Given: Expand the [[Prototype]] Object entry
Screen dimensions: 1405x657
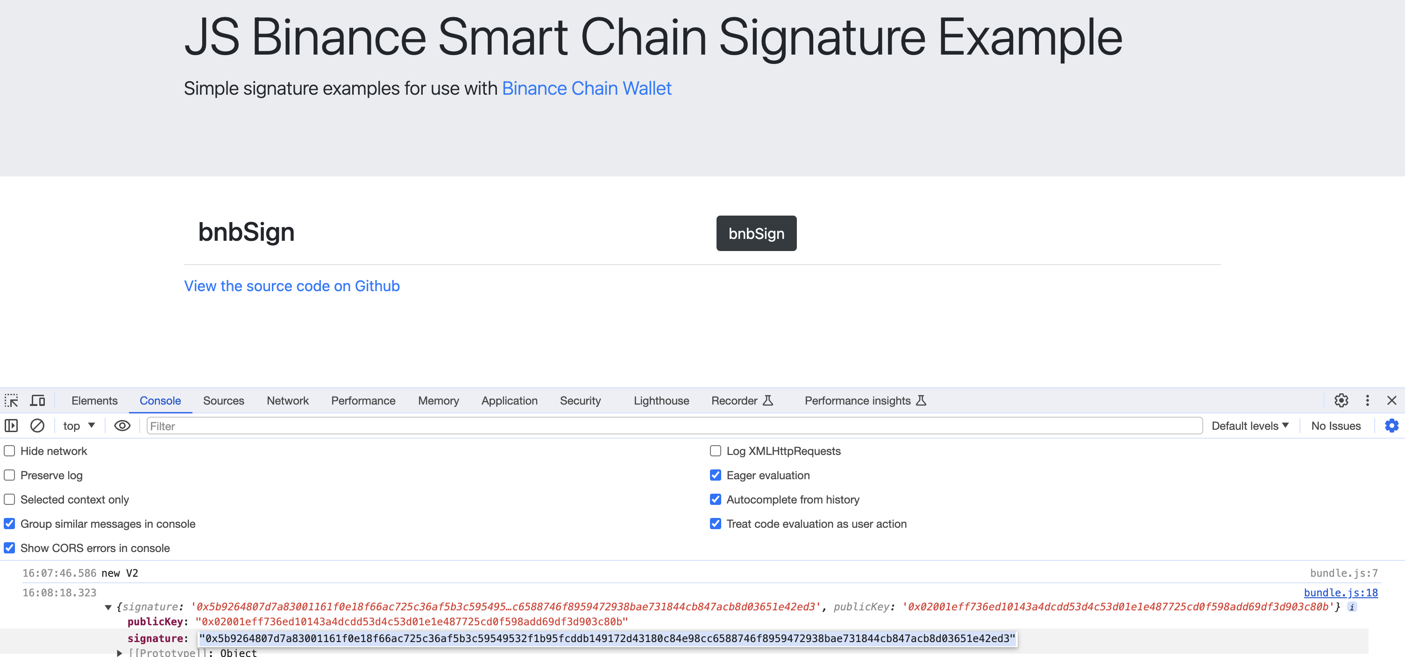Looking at the screenshot, I should tap(120, 653).
